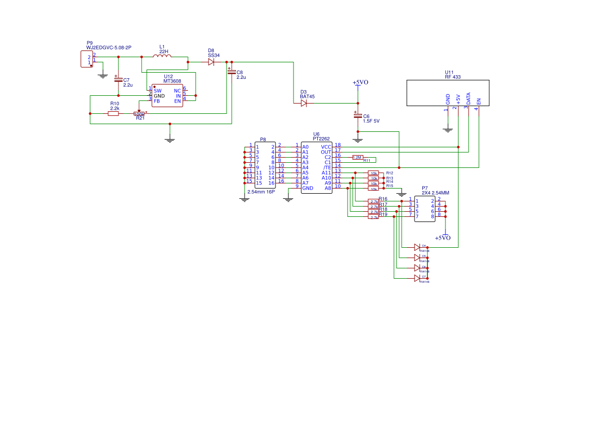Select the C6 supercapacitor symbol

click(x=358, y=115)
